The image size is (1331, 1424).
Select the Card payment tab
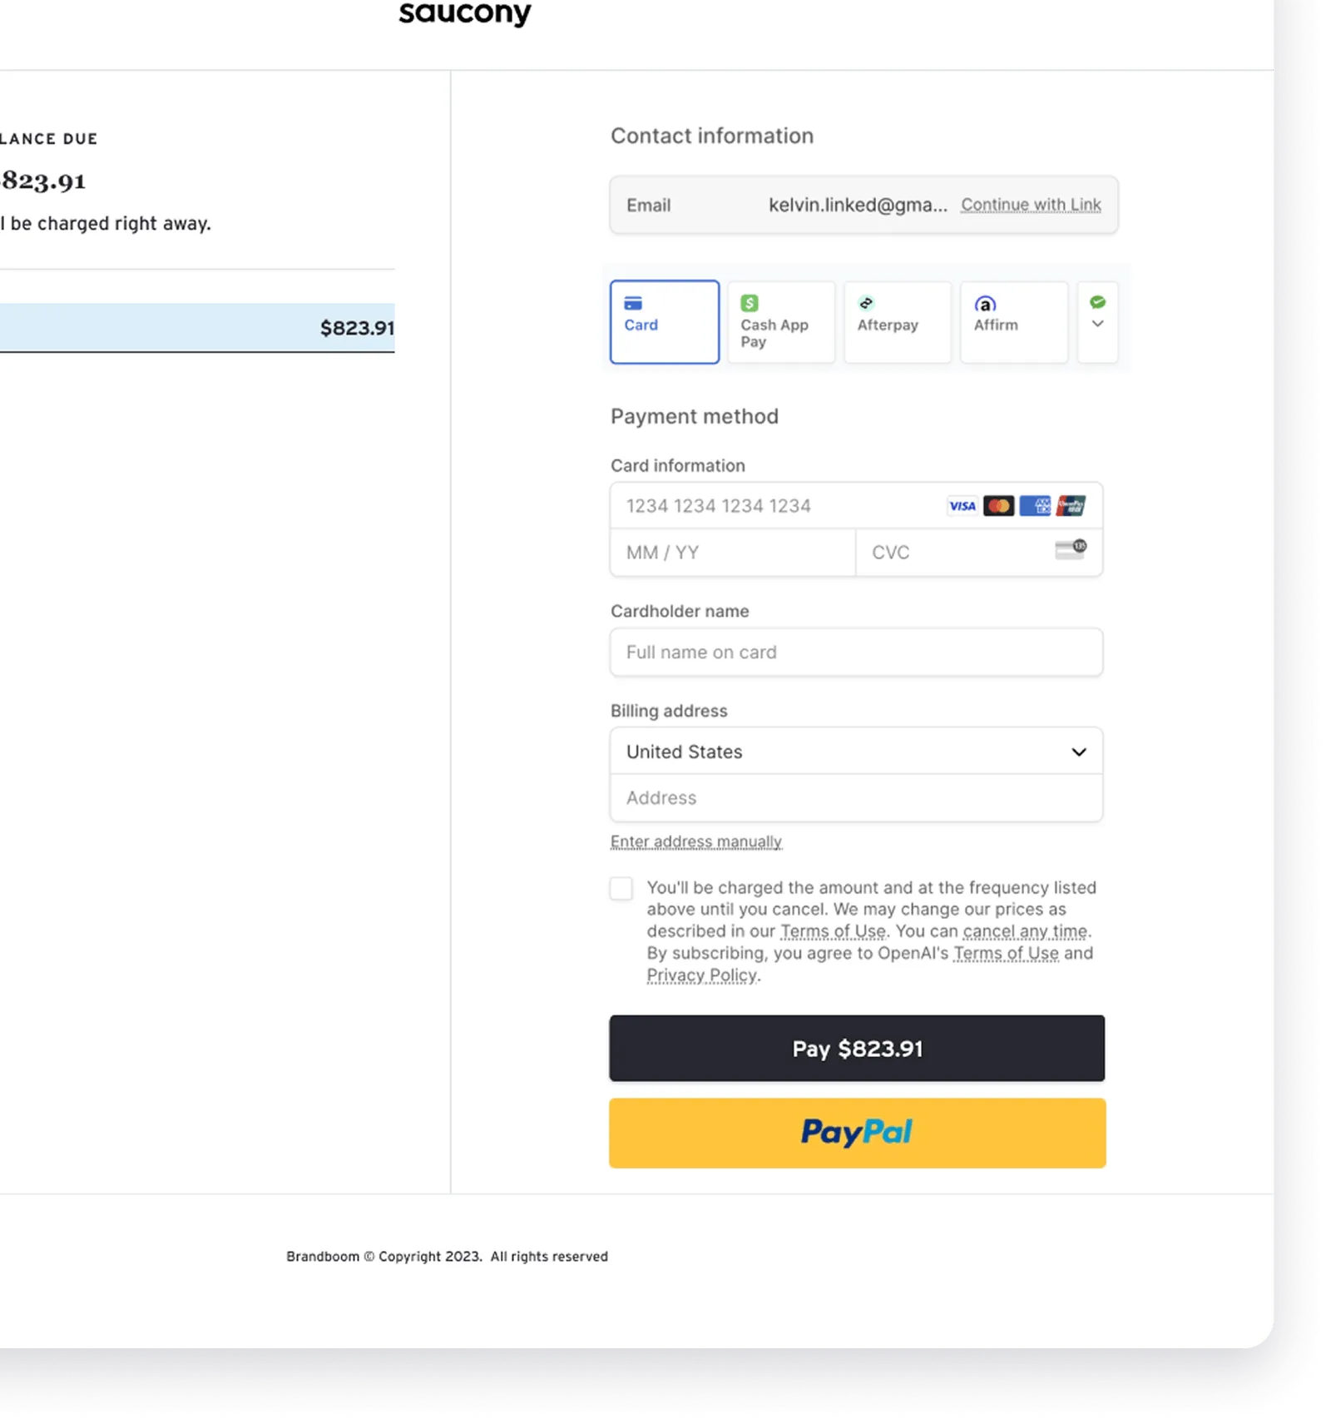point(665,322)
